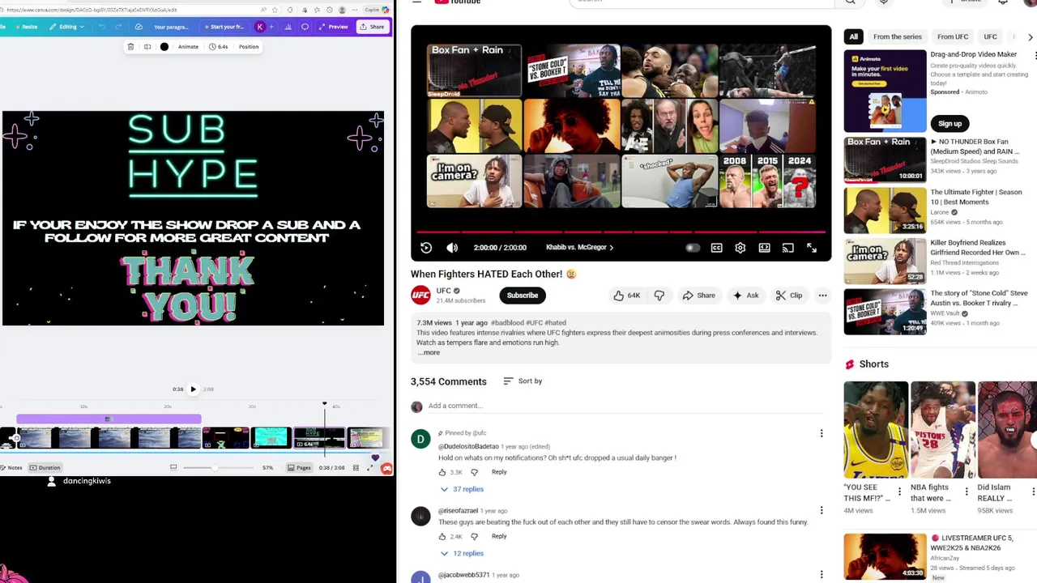The width and height of the screenshot is (1037, 583).
Task: Select the purple audio track in timeline
Action: (109, 419)
